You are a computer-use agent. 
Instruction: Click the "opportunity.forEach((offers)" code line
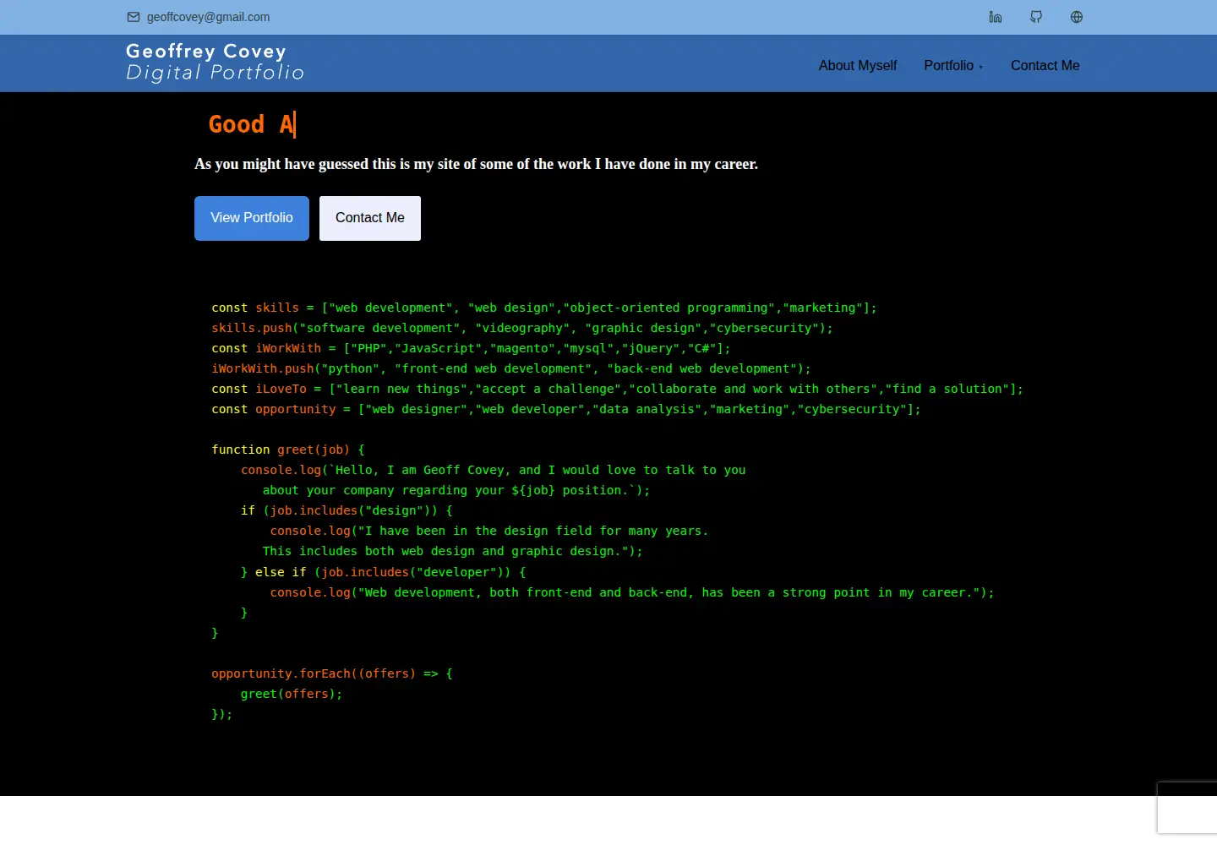[x=332, y=673]
